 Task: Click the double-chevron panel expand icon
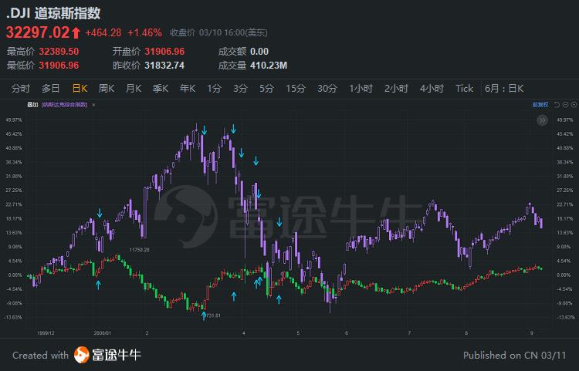[543, 120]
